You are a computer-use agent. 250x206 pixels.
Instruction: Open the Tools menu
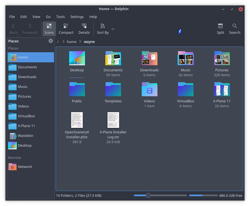click(x=60, y=17)
